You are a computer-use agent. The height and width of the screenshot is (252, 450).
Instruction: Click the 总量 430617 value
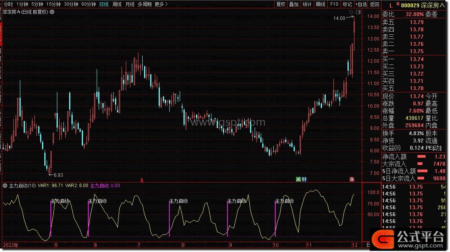(x=414, y=118)
